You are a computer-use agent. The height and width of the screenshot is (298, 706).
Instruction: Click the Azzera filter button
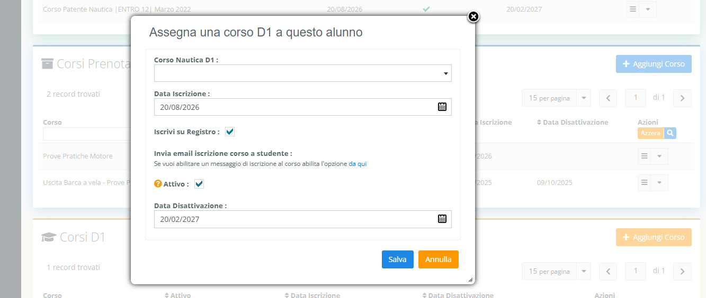pyautogui.click(x=650, y=133)
